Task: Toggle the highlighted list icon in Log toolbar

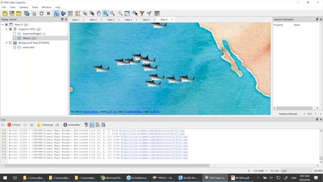Action: [92, 125]
